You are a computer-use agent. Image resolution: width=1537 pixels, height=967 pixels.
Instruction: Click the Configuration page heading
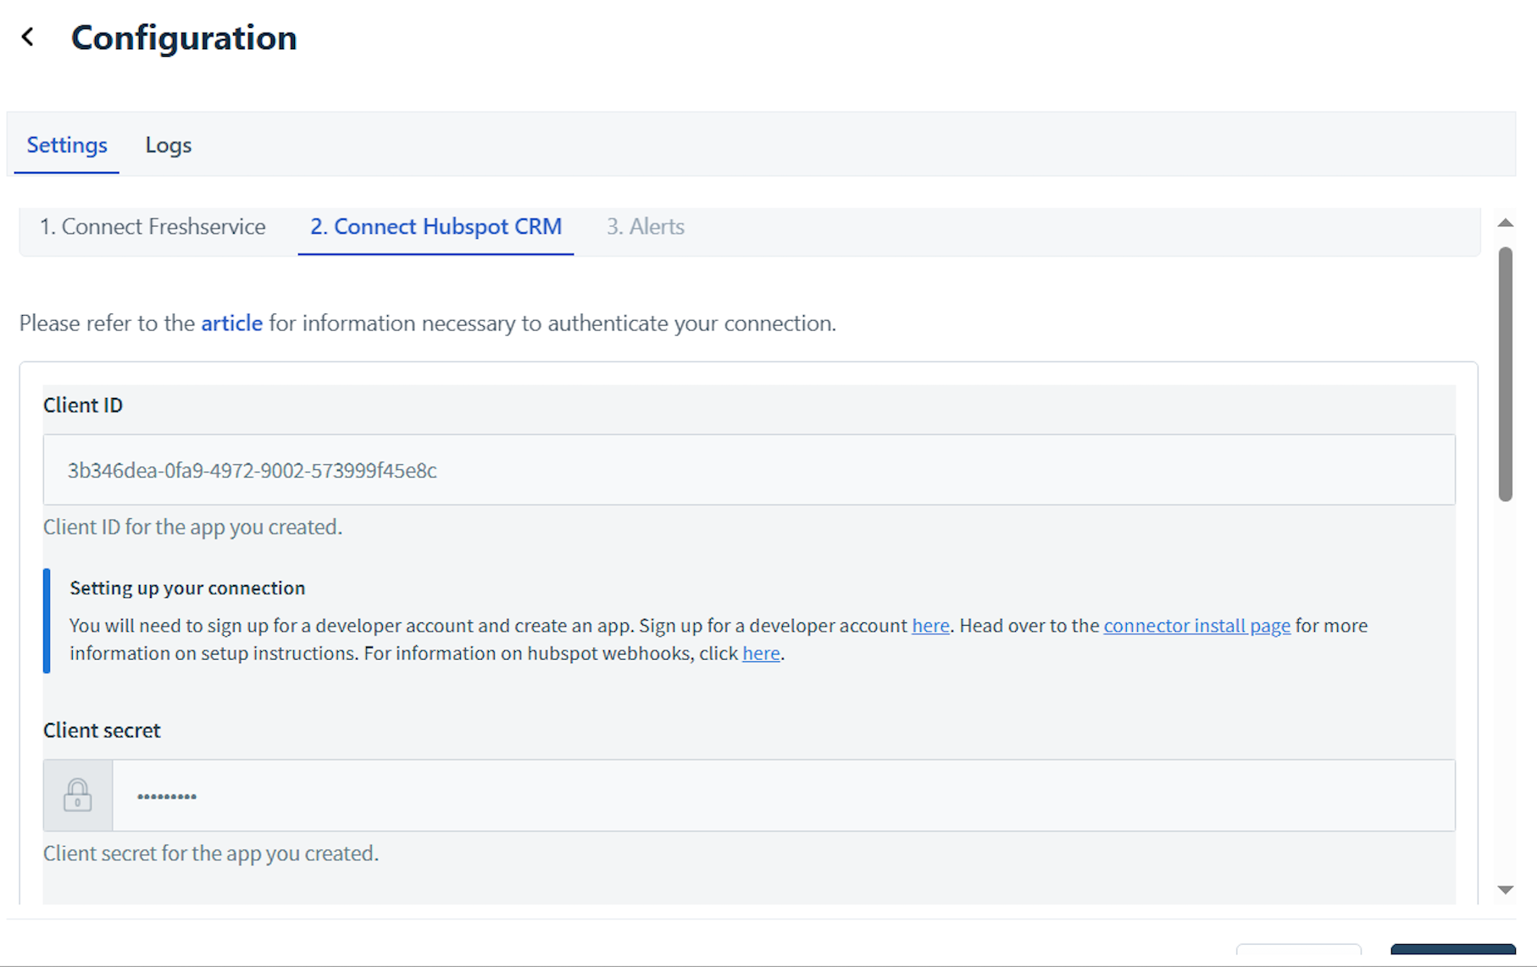(184, 38)
